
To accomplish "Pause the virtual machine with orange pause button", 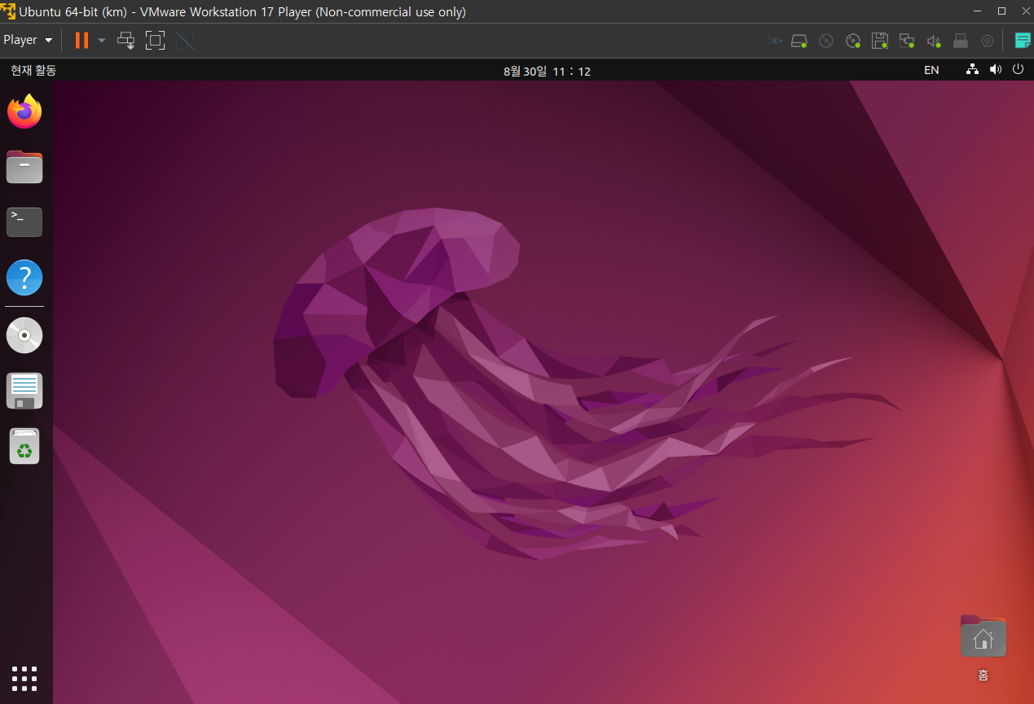I will click(81, 40).
